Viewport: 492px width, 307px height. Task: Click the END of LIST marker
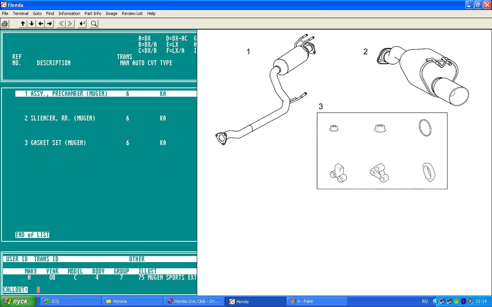32,235
